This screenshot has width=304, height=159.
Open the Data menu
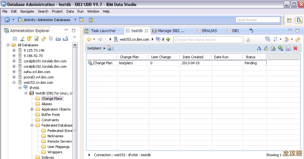click(x=70, y=11)
